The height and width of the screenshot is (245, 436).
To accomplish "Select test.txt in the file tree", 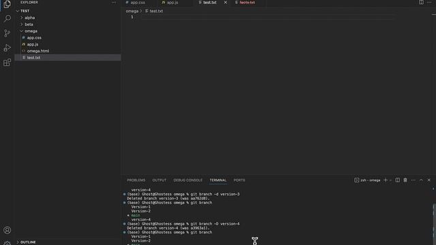I will [68, 58].
